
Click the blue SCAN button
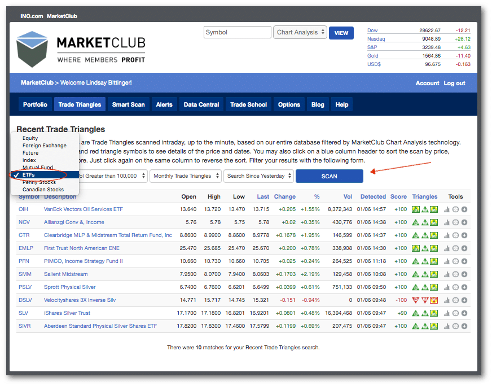329,177
